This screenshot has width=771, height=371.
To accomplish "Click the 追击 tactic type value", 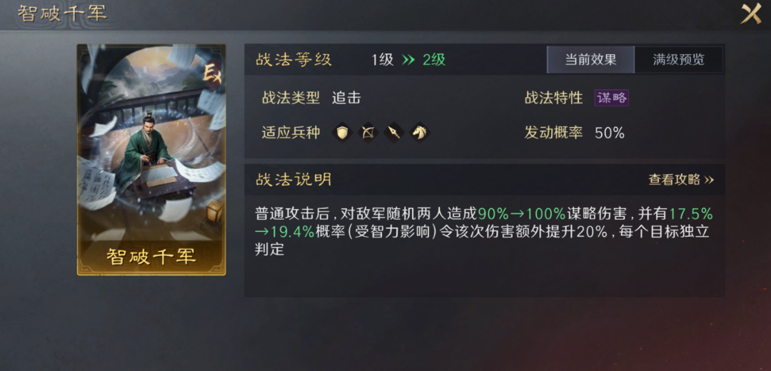I will point(346,98).
